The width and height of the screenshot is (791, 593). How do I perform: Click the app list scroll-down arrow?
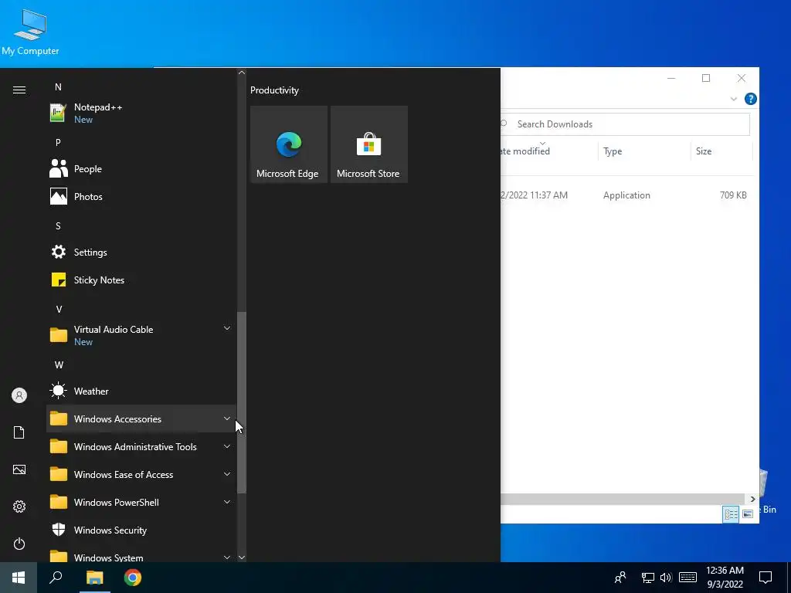pos(242,557)
